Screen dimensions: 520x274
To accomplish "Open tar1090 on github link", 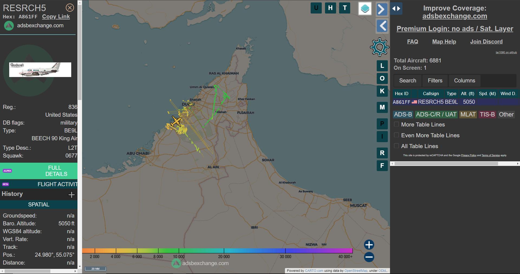I will coord(506,52).
